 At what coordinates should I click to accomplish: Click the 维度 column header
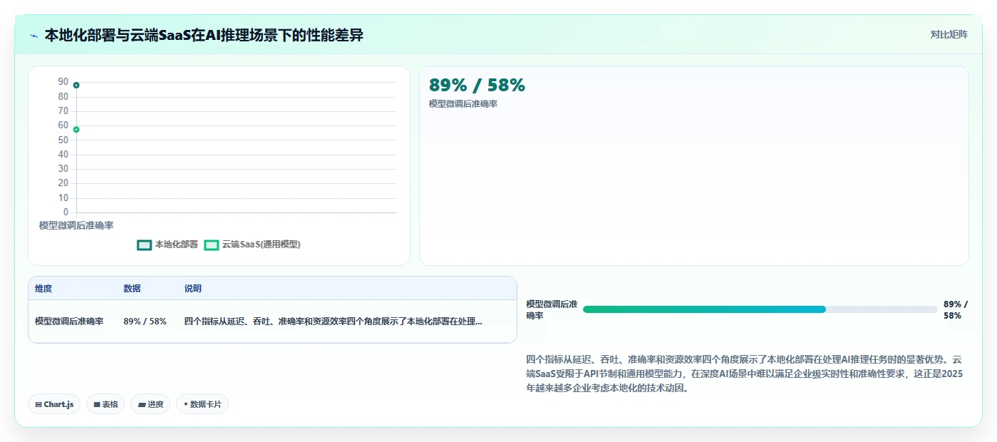(43, 289)
